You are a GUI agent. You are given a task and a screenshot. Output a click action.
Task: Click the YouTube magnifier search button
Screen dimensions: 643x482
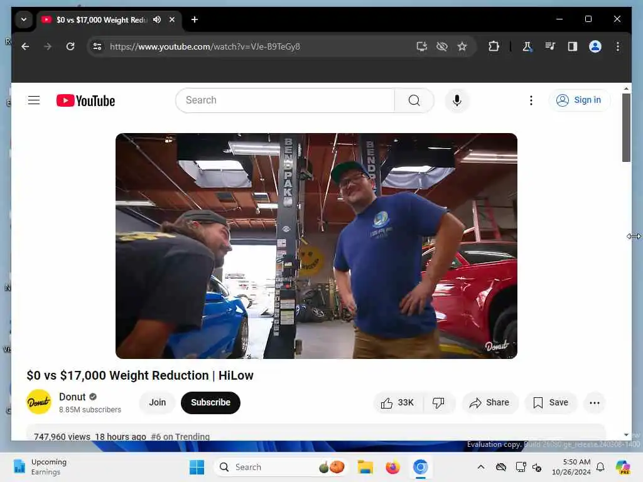[414, 100]
